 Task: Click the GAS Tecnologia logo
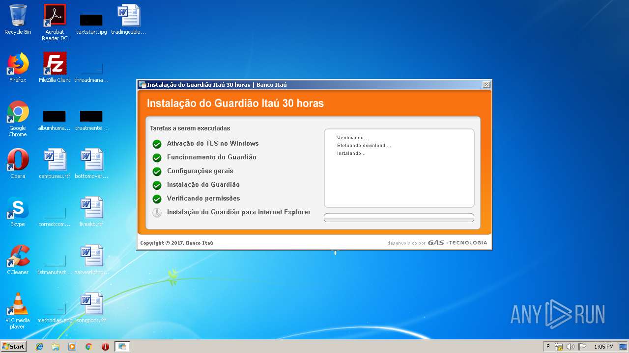[x=457, y=243]
